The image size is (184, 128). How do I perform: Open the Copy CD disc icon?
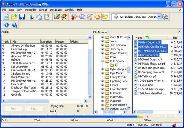tap(82, 17)
